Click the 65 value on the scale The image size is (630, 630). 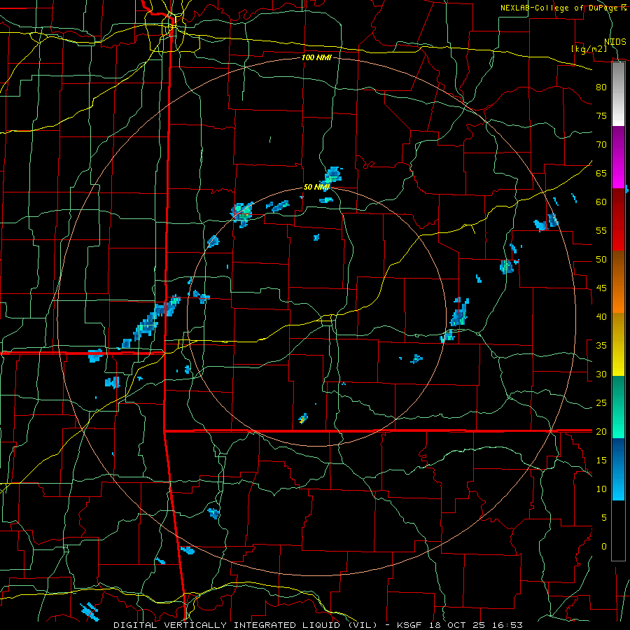coord(601,173)
